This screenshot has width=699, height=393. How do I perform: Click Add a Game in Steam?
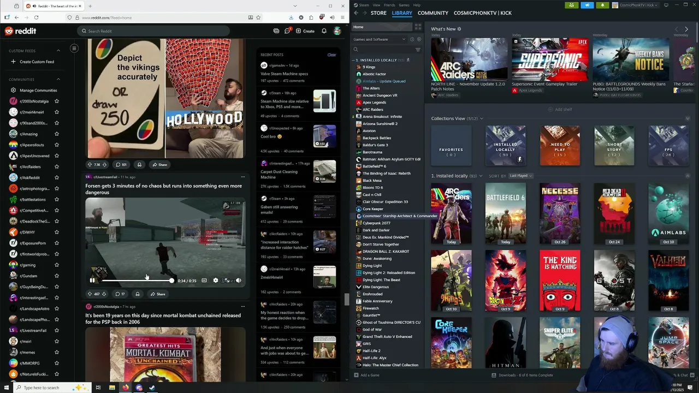click(x=366, y=375)
